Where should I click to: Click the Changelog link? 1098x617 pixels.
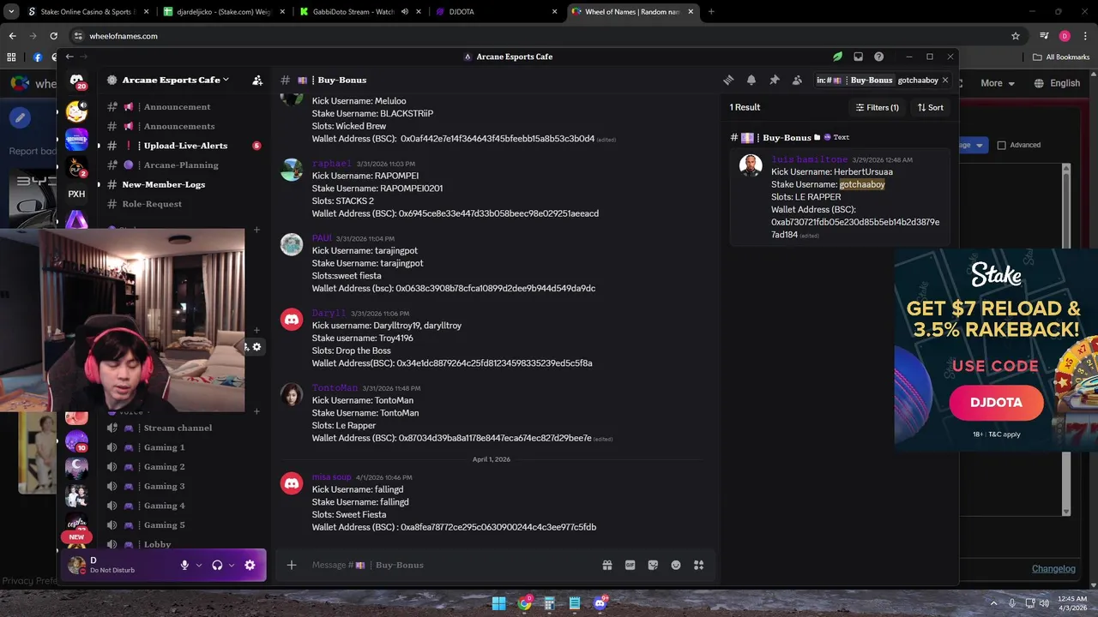[x=1053, y=569]
